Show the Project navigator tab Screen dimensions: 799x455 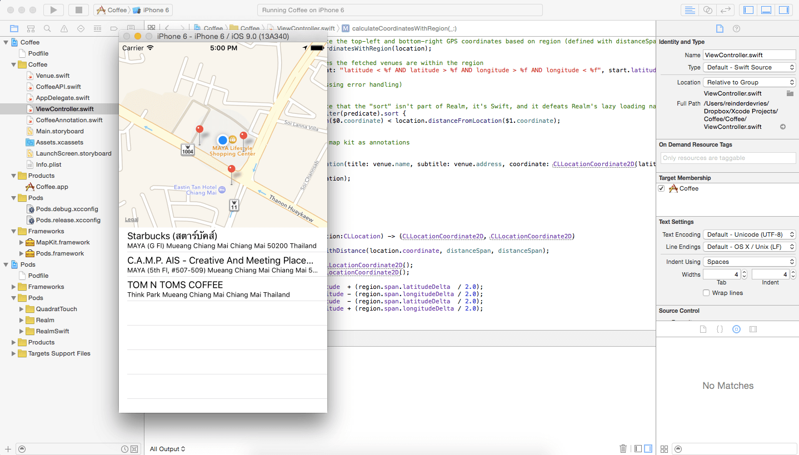tap(14, 28)
